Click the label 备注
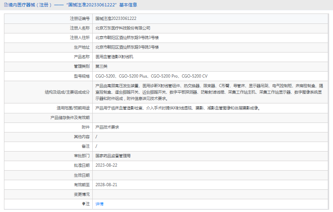Viewport: 333px width, 212px height. pyautogui.click(x=86, y=146)
